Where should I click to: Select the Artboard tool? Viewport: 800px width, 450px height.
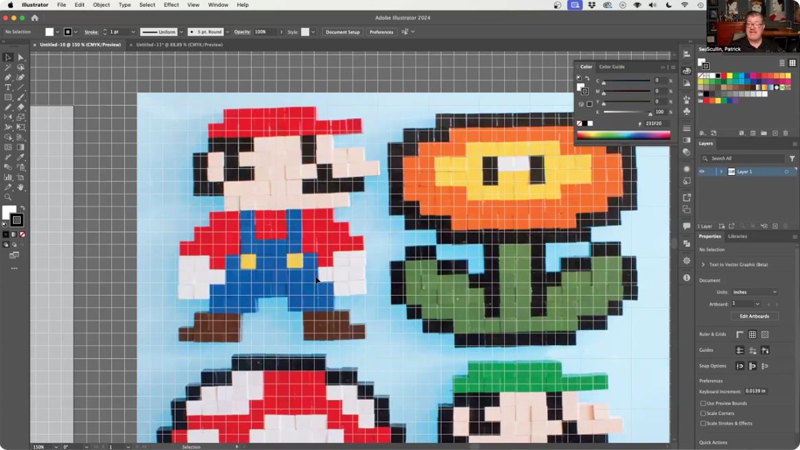point(21,178)
